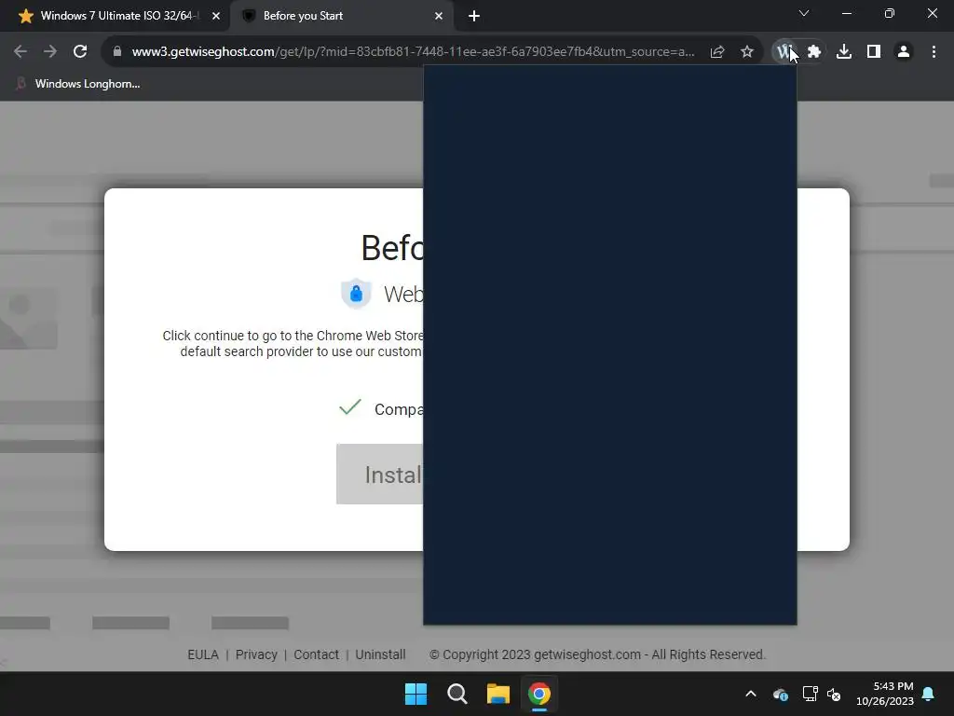Open the Contact link

pyautogui.click(x=316, y=654)
